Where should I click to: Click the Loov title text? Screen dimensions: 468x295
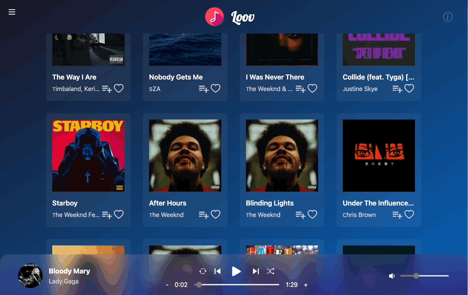(243, 17)
